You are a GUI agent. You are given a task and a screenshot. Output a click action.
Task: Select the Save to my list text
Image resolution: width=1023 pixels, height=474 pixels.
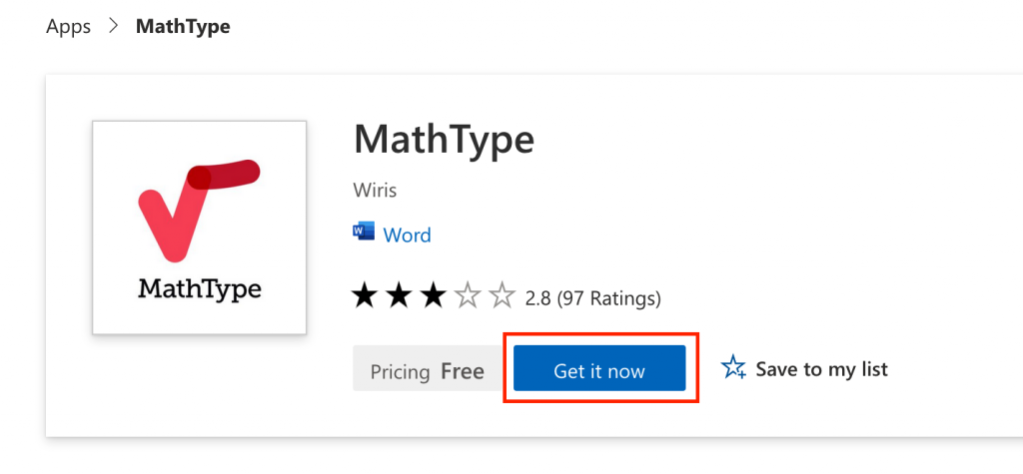pos(821,369)
